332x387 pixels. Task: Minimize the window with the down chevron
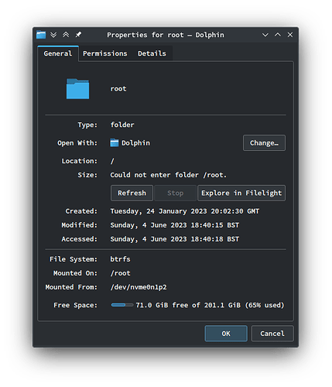click(265, 35)
